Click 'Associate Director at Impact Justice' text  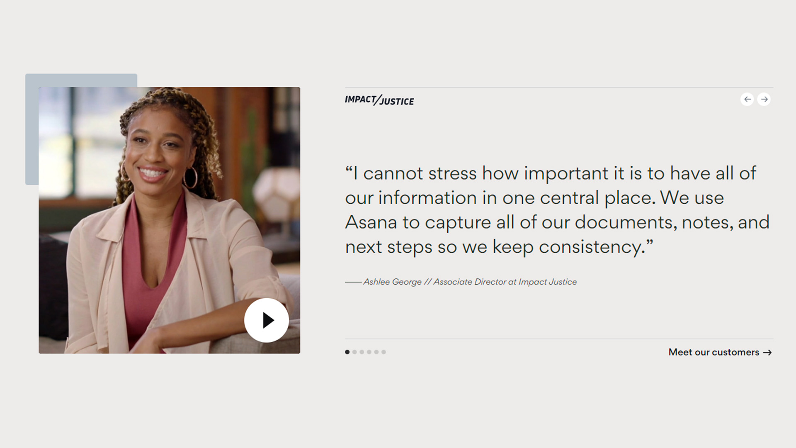(x=505, y=282)
